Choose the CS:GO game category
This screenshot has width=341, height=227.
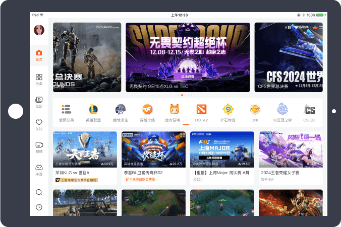coord(309,112)
